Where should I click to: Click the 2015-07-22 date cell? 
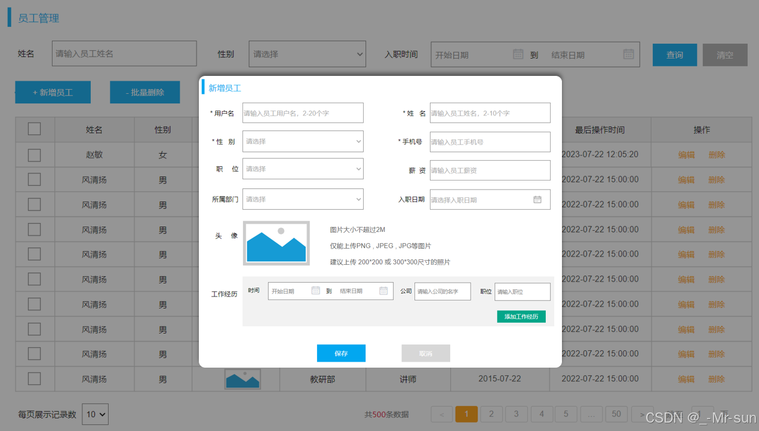(x=500, y=379)
